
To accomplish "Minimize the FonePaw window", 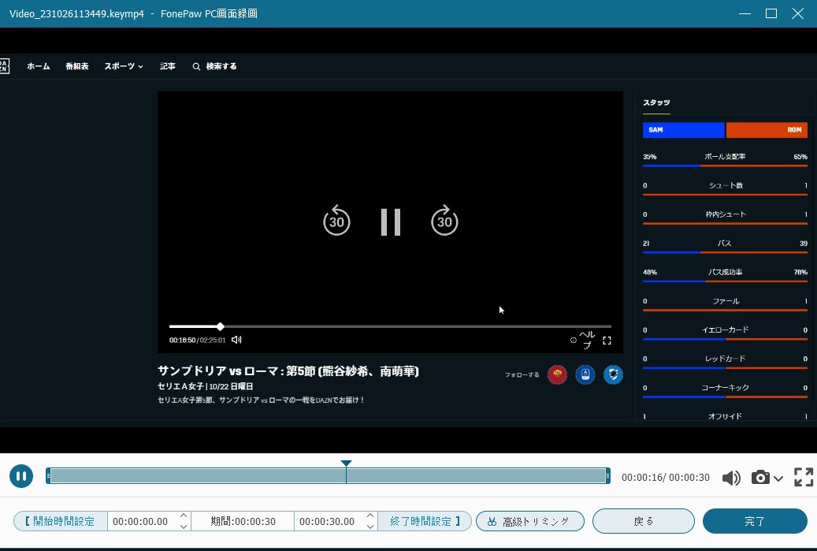I will 745,13.
